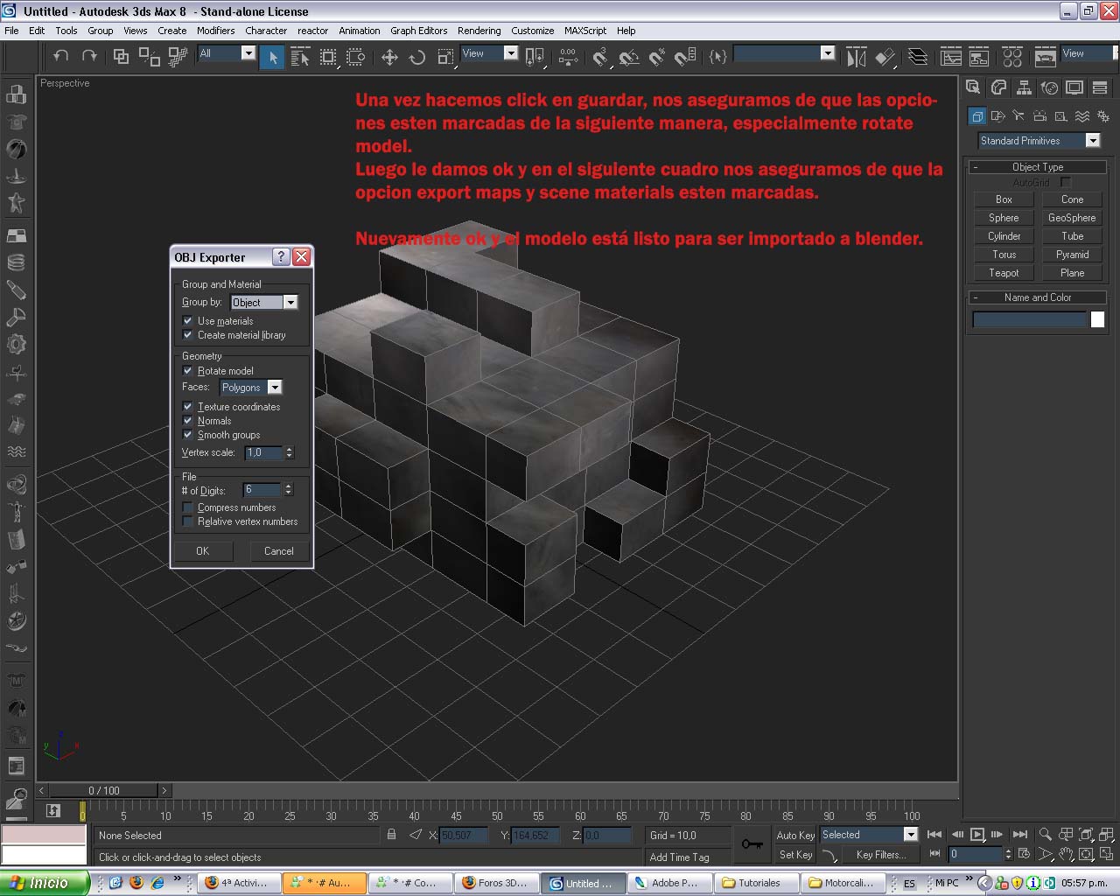The height and width of the screenshot is (896, 1120).
Task: Collapse the Object Type rollout
Action: click(1038, 167)
